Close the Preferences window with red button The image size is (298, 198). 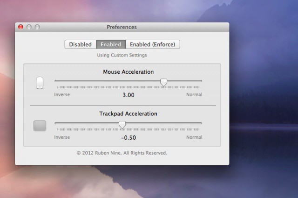(x=21, y=27)
